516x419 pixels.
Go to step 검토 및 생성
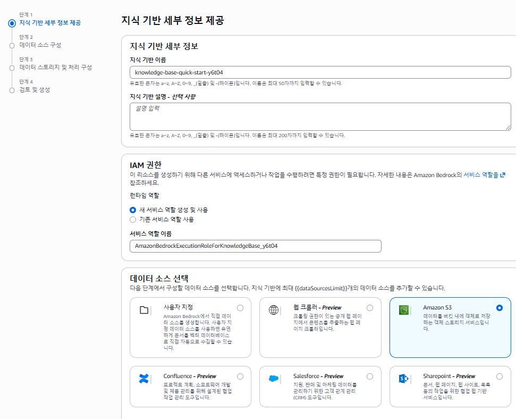[35, 90]
